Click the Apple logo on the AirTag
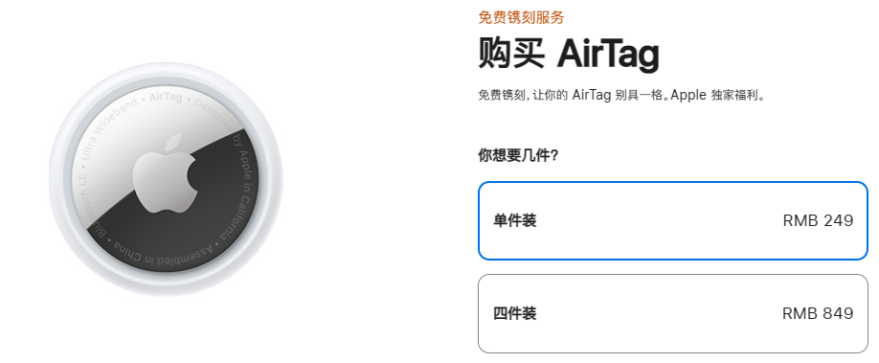Viewport: 879px width, 363px height. click(166, 172)
